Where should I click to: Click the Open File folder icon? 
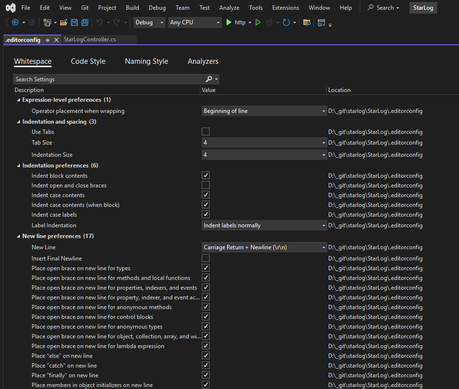pos(63,22)
